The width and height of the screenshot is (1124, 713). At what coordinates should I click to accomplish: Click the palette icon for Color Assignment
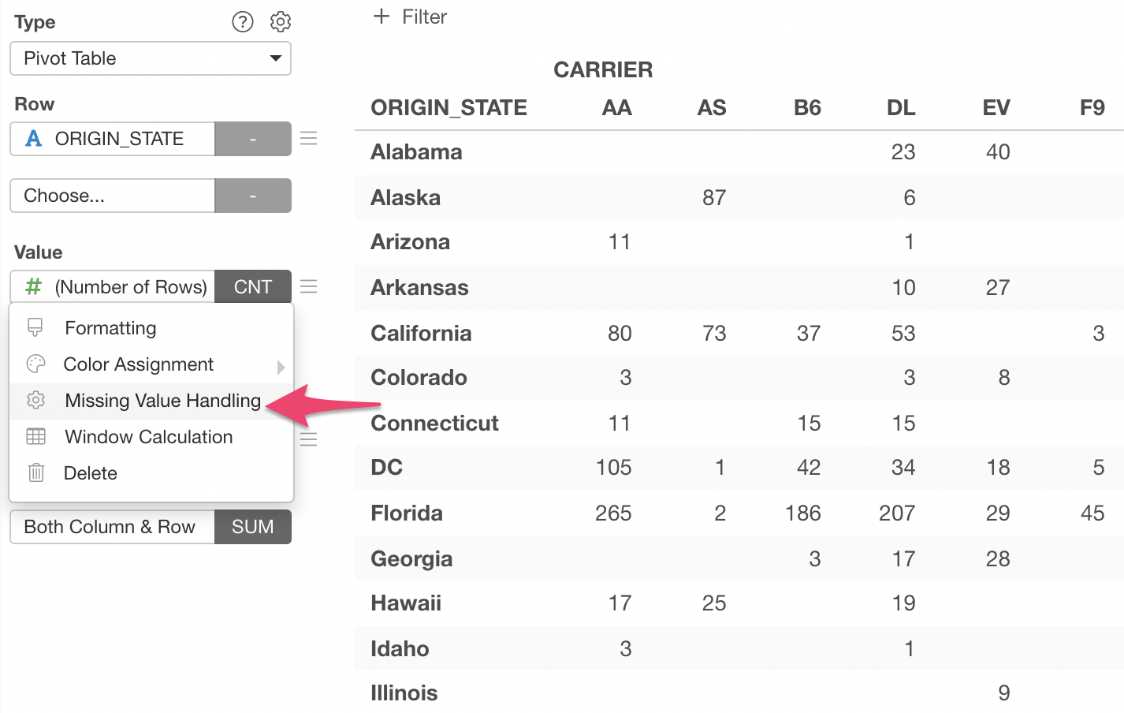point(36,364)
